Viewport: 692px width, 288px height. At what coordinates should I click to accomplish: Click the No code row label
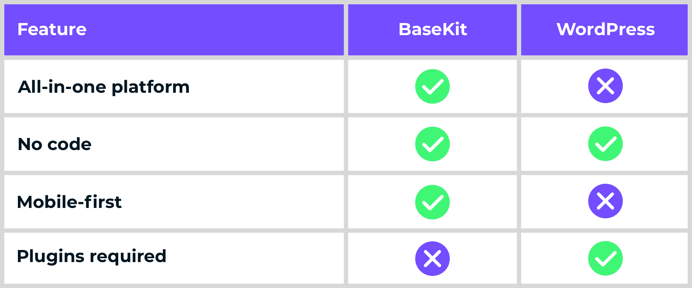click(55, 144)
